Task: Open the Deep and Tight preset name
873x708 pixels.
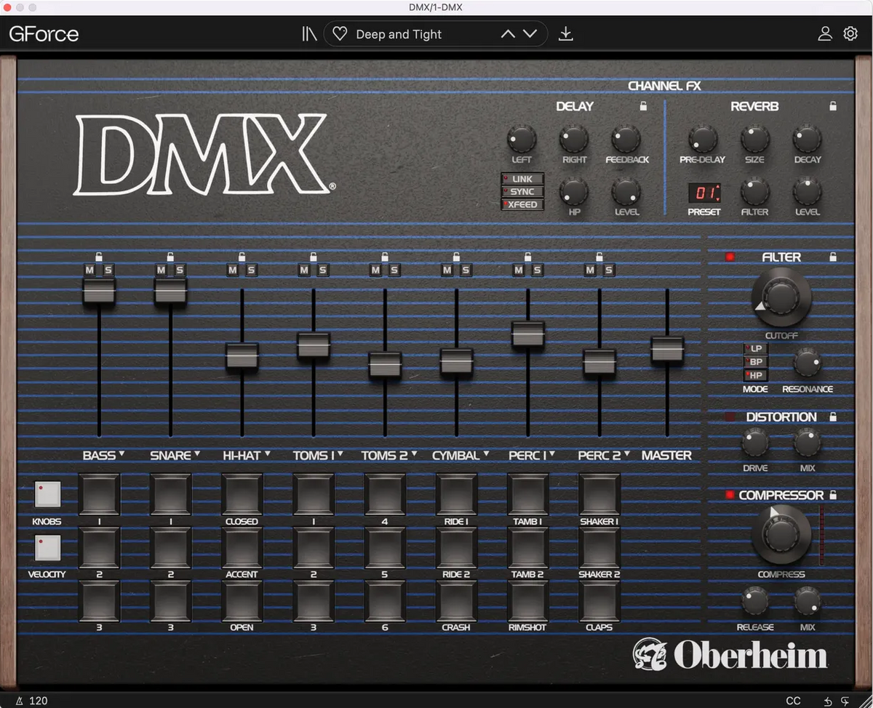Action: tap(399, 34)
